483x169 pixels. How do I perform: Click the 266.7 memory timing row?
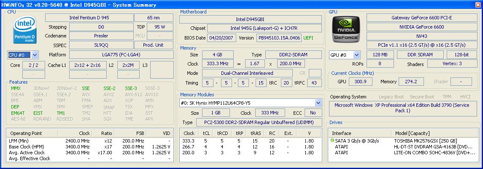pos(251,147)
